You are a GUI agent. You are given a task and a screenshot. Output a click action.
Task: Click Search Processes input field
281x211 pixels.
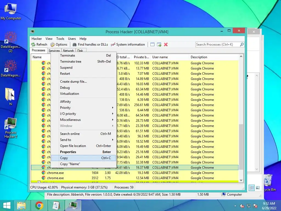pos(218,45)
